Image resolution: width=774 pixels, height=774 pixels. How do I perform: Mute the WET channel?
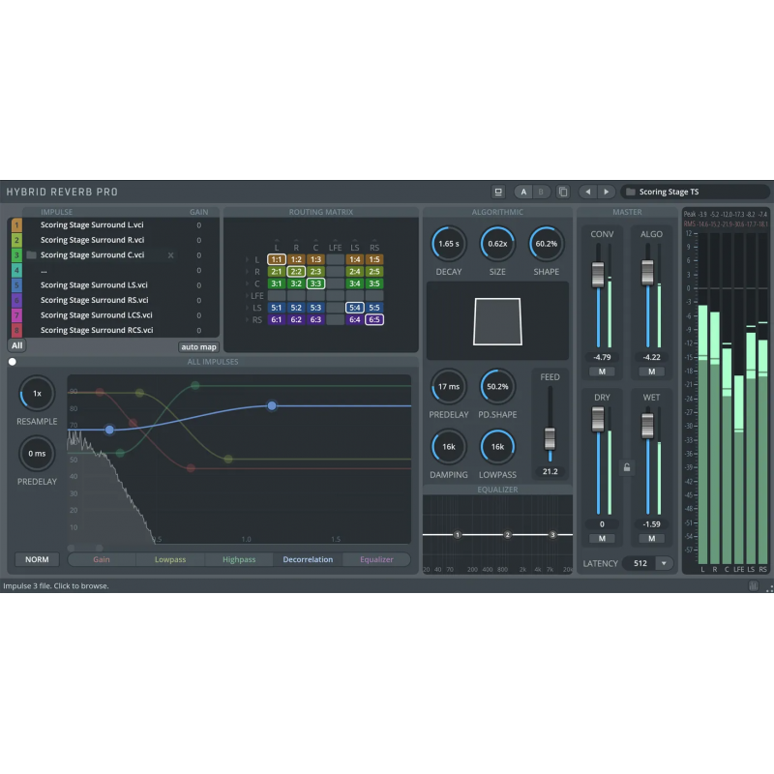pos(650,536)
